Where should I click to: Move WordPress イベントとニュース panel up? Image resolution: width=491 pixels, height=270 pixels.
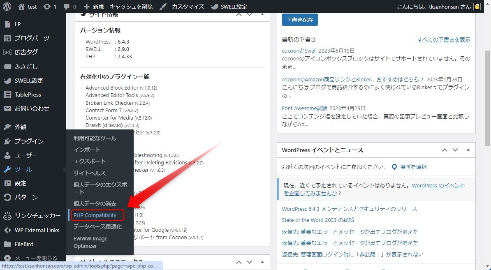pyautogui.click(x=445, y=150)
